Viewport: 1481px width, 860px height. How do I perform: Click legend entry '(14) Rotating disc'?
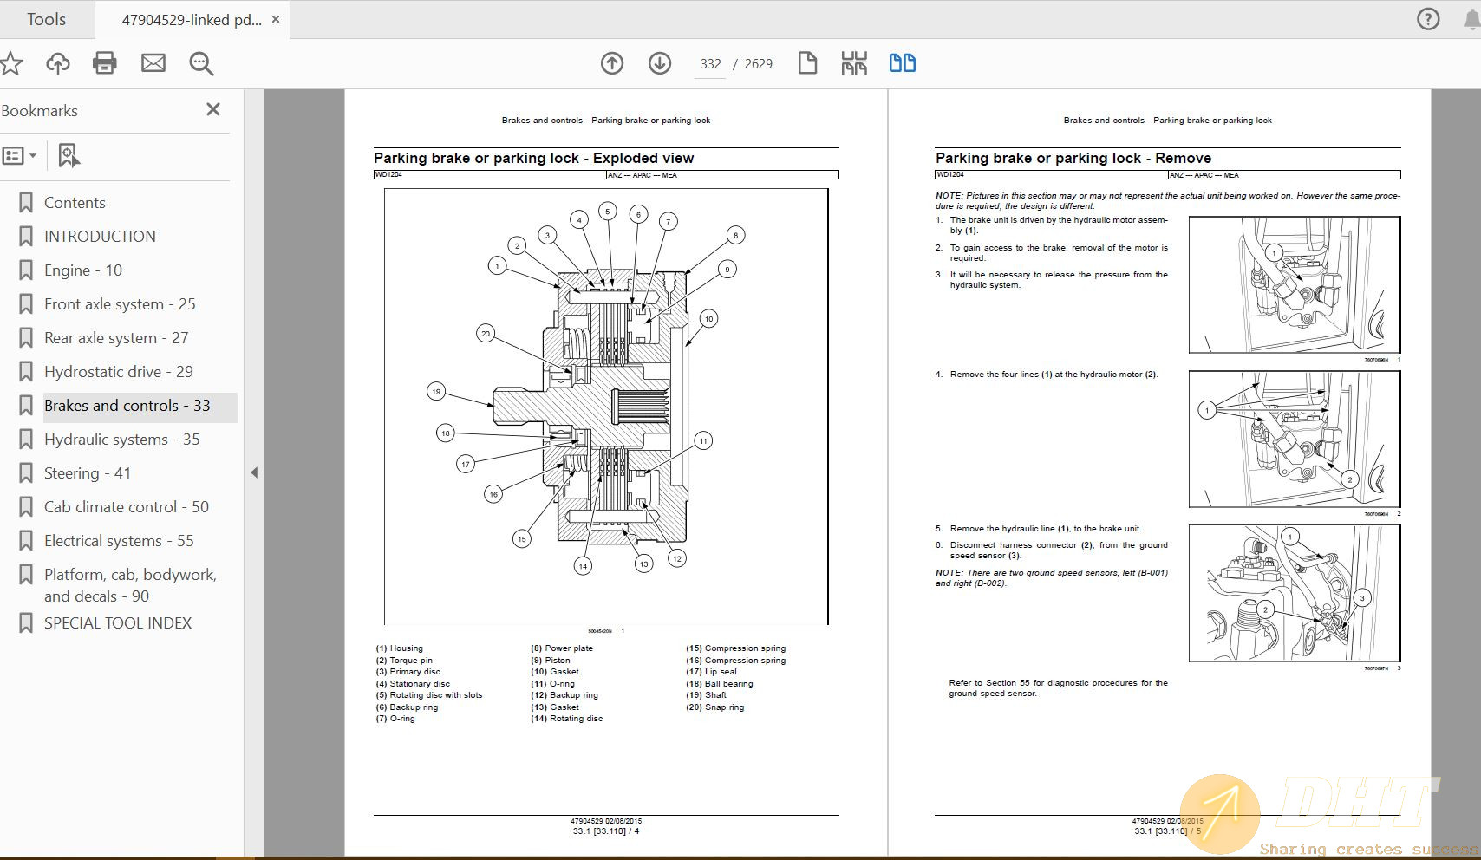click(566, 719)
